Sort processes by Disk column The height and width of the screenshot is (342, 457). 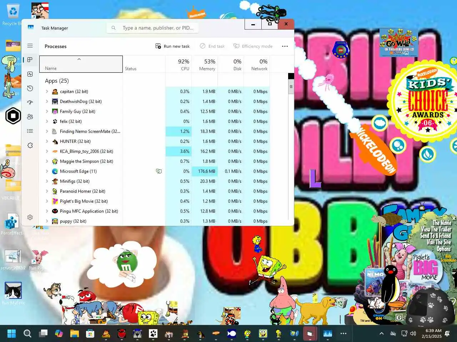click(x=231, y=64)
